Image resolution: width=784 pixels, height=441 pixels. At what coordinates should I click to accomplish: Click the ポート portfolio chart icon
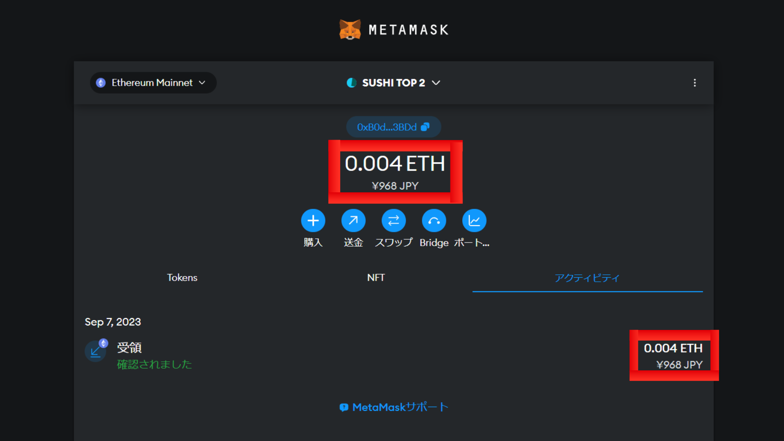474,220
